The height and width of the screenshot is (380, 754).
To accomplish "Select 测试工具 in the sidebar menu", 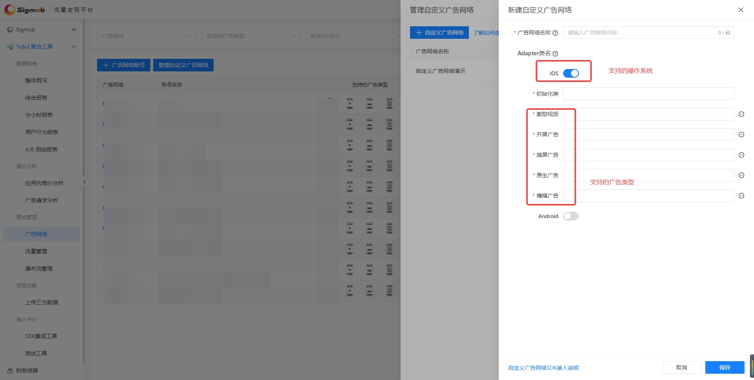I will tap(36, 353).
